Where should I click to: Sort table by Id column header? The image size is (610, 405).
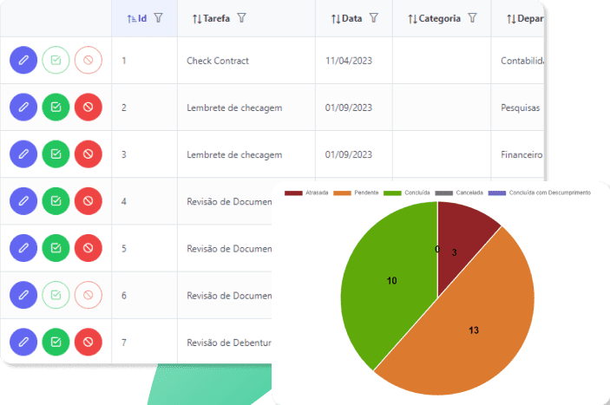(x=137, y=18)
